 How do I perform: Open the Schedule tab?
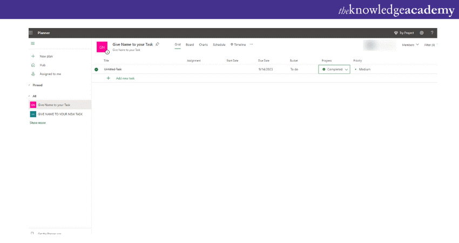coord(219,44)
